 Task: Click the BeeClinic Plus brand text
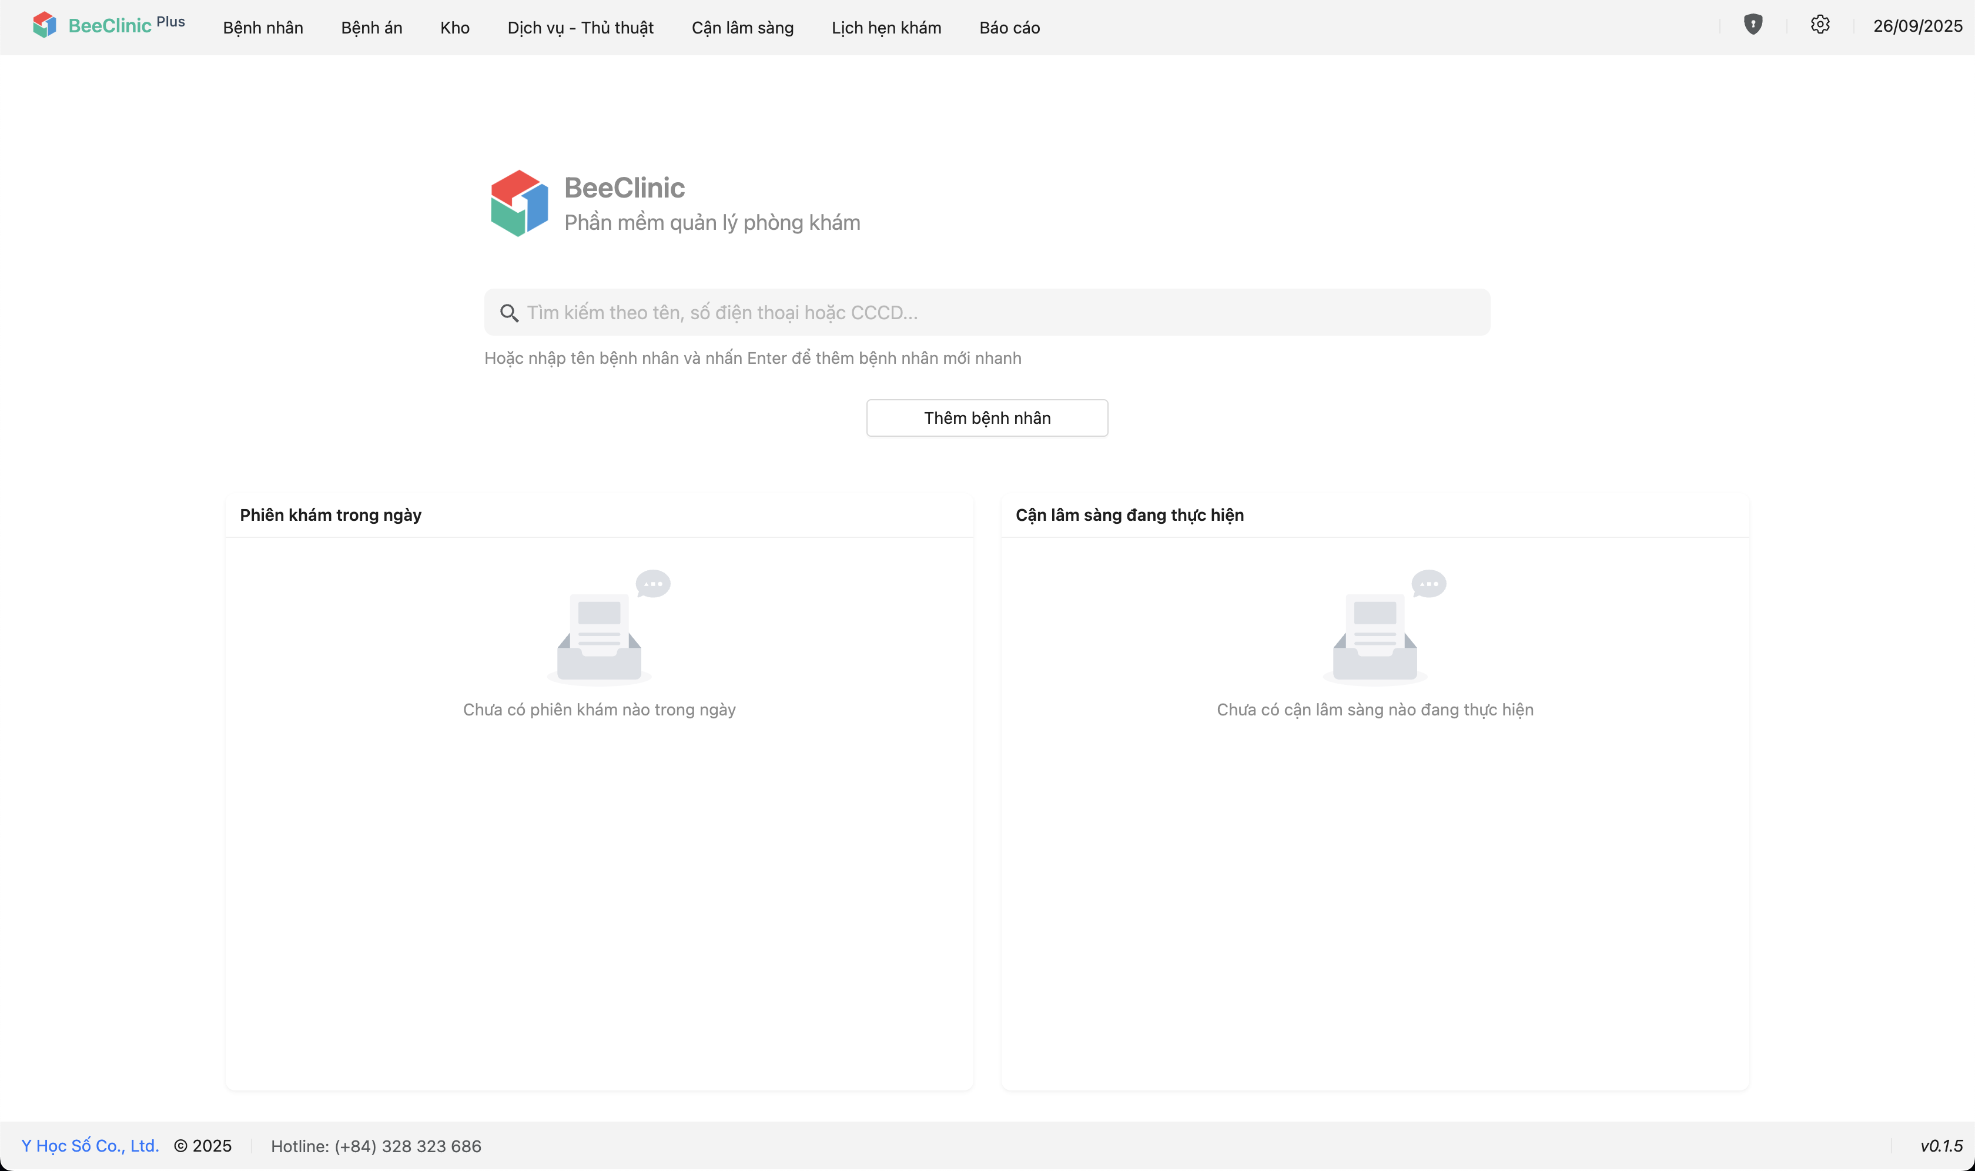[x=126, y=25]
